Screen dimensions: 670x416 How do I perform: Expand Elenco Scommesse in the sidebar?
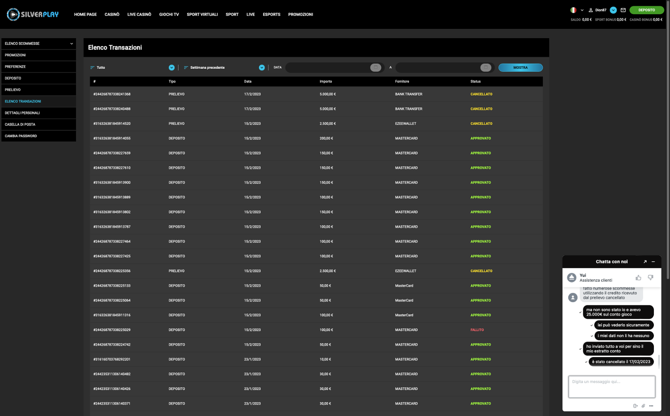tap(38, 43)
